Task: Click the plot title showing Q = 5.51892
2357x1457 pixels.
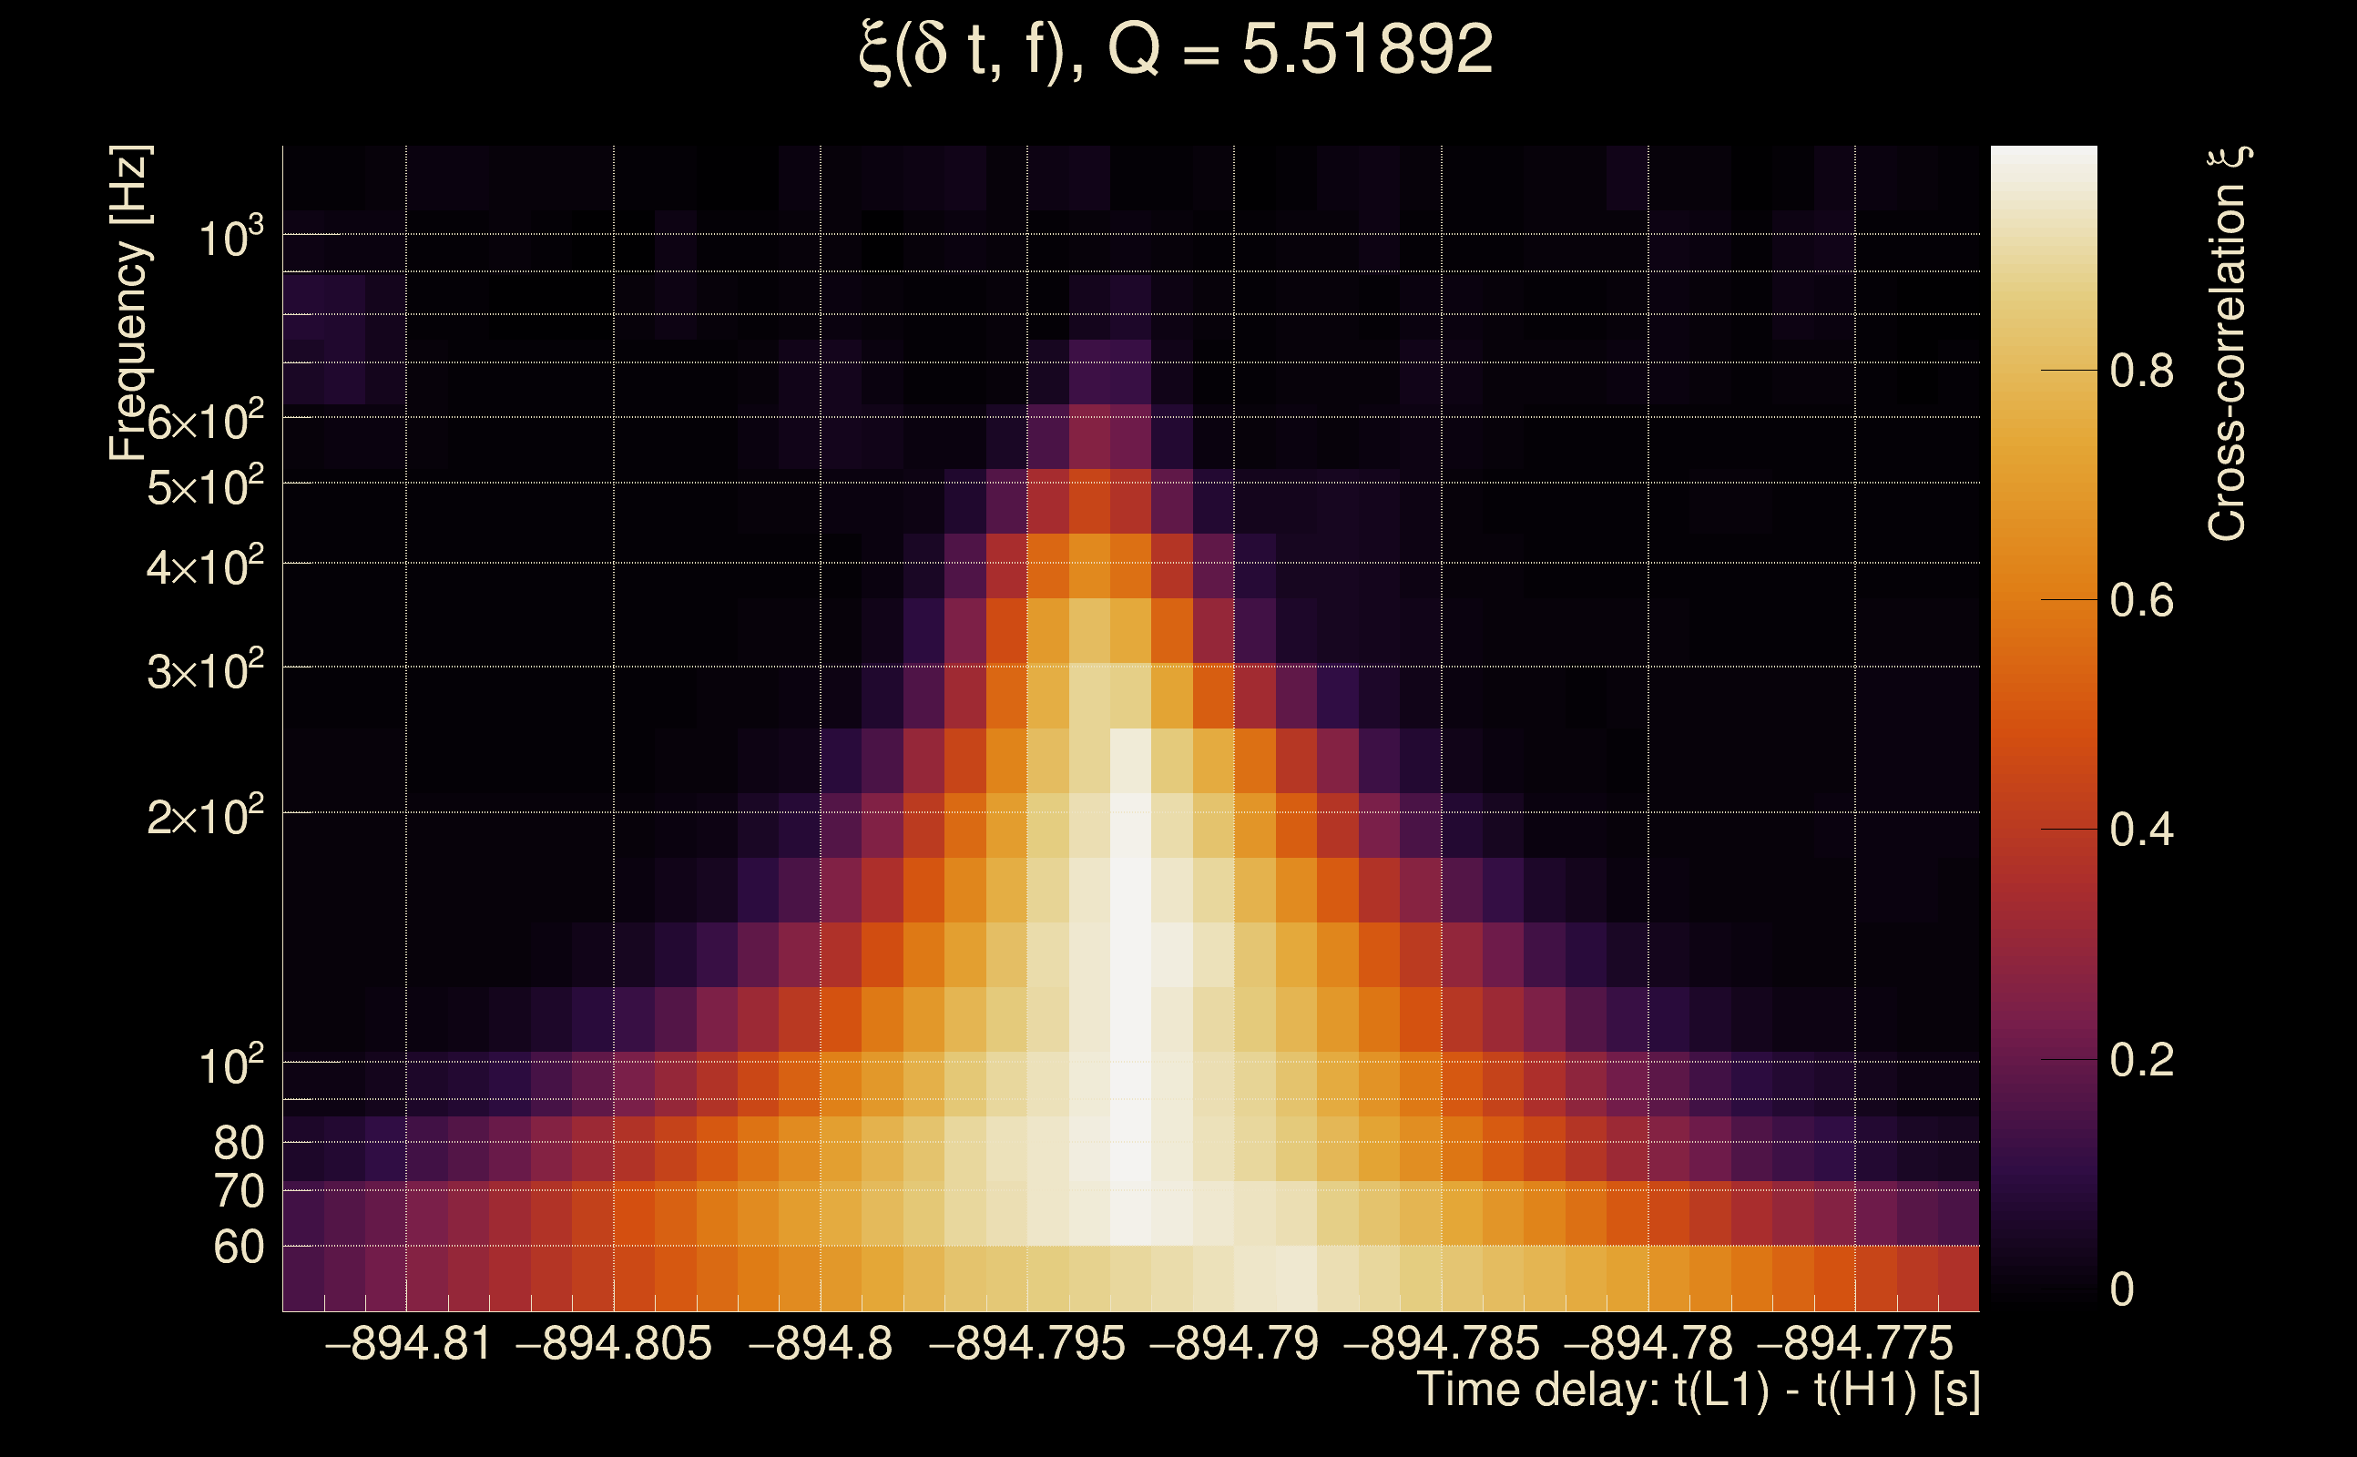Action: tap(1176, 50)
